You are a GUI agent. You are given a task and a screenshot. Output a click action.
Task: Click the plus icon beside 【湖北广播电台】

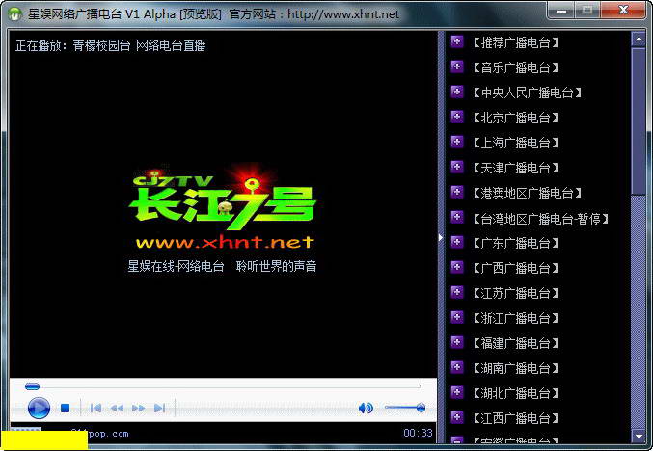457,392
